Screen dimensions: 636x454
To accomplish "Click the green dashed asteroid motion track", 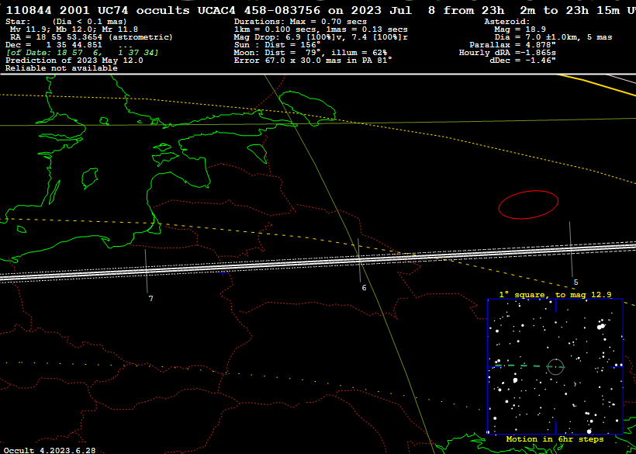I will click(x=529, y=366).
